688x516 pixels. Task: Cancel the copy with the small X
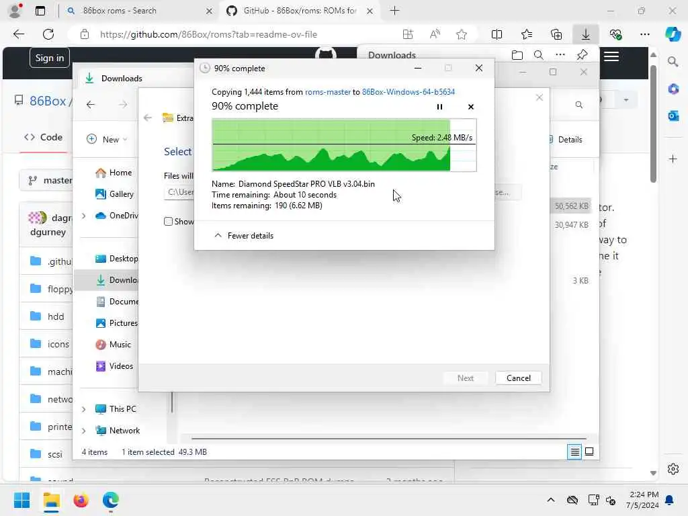coord(471,107)
